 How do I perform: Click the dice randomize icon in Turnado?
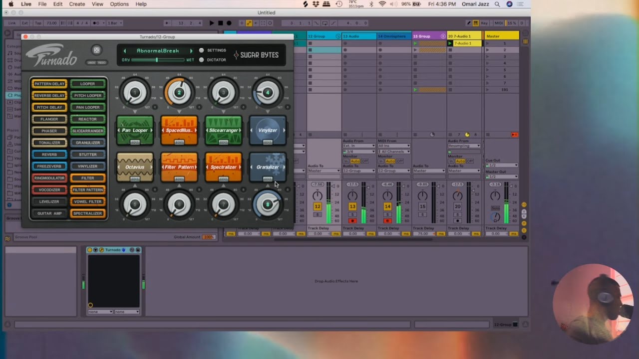[96, 50]
